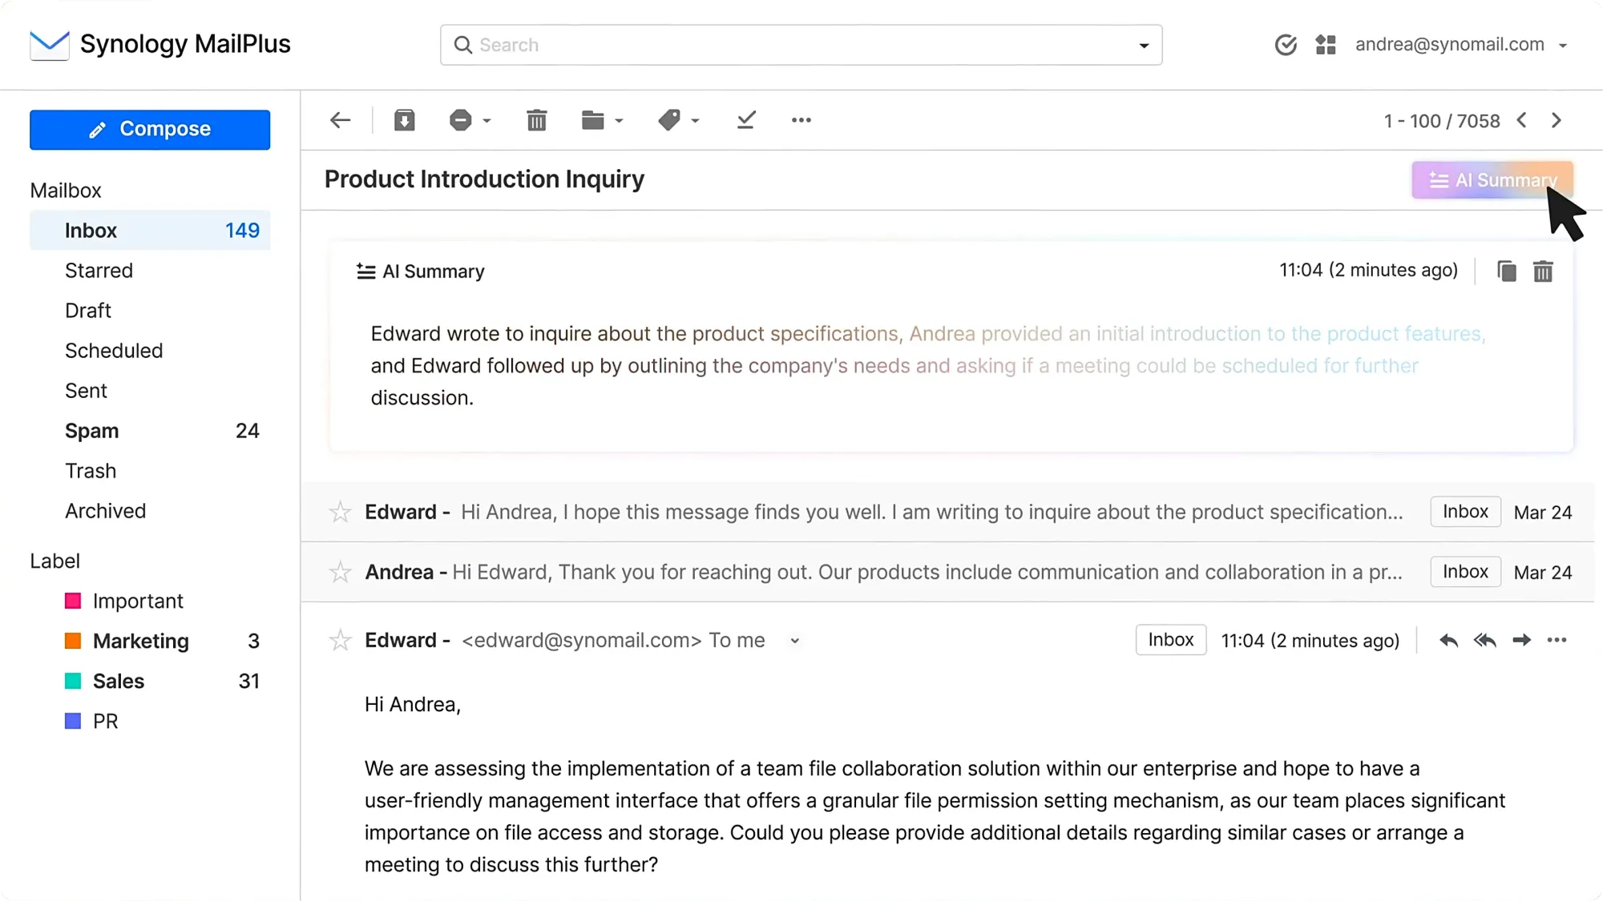Click the Synology MailPlus logo icon
Screen dimensions: 1603x901
pyautogui.click(x=50, y=45)
